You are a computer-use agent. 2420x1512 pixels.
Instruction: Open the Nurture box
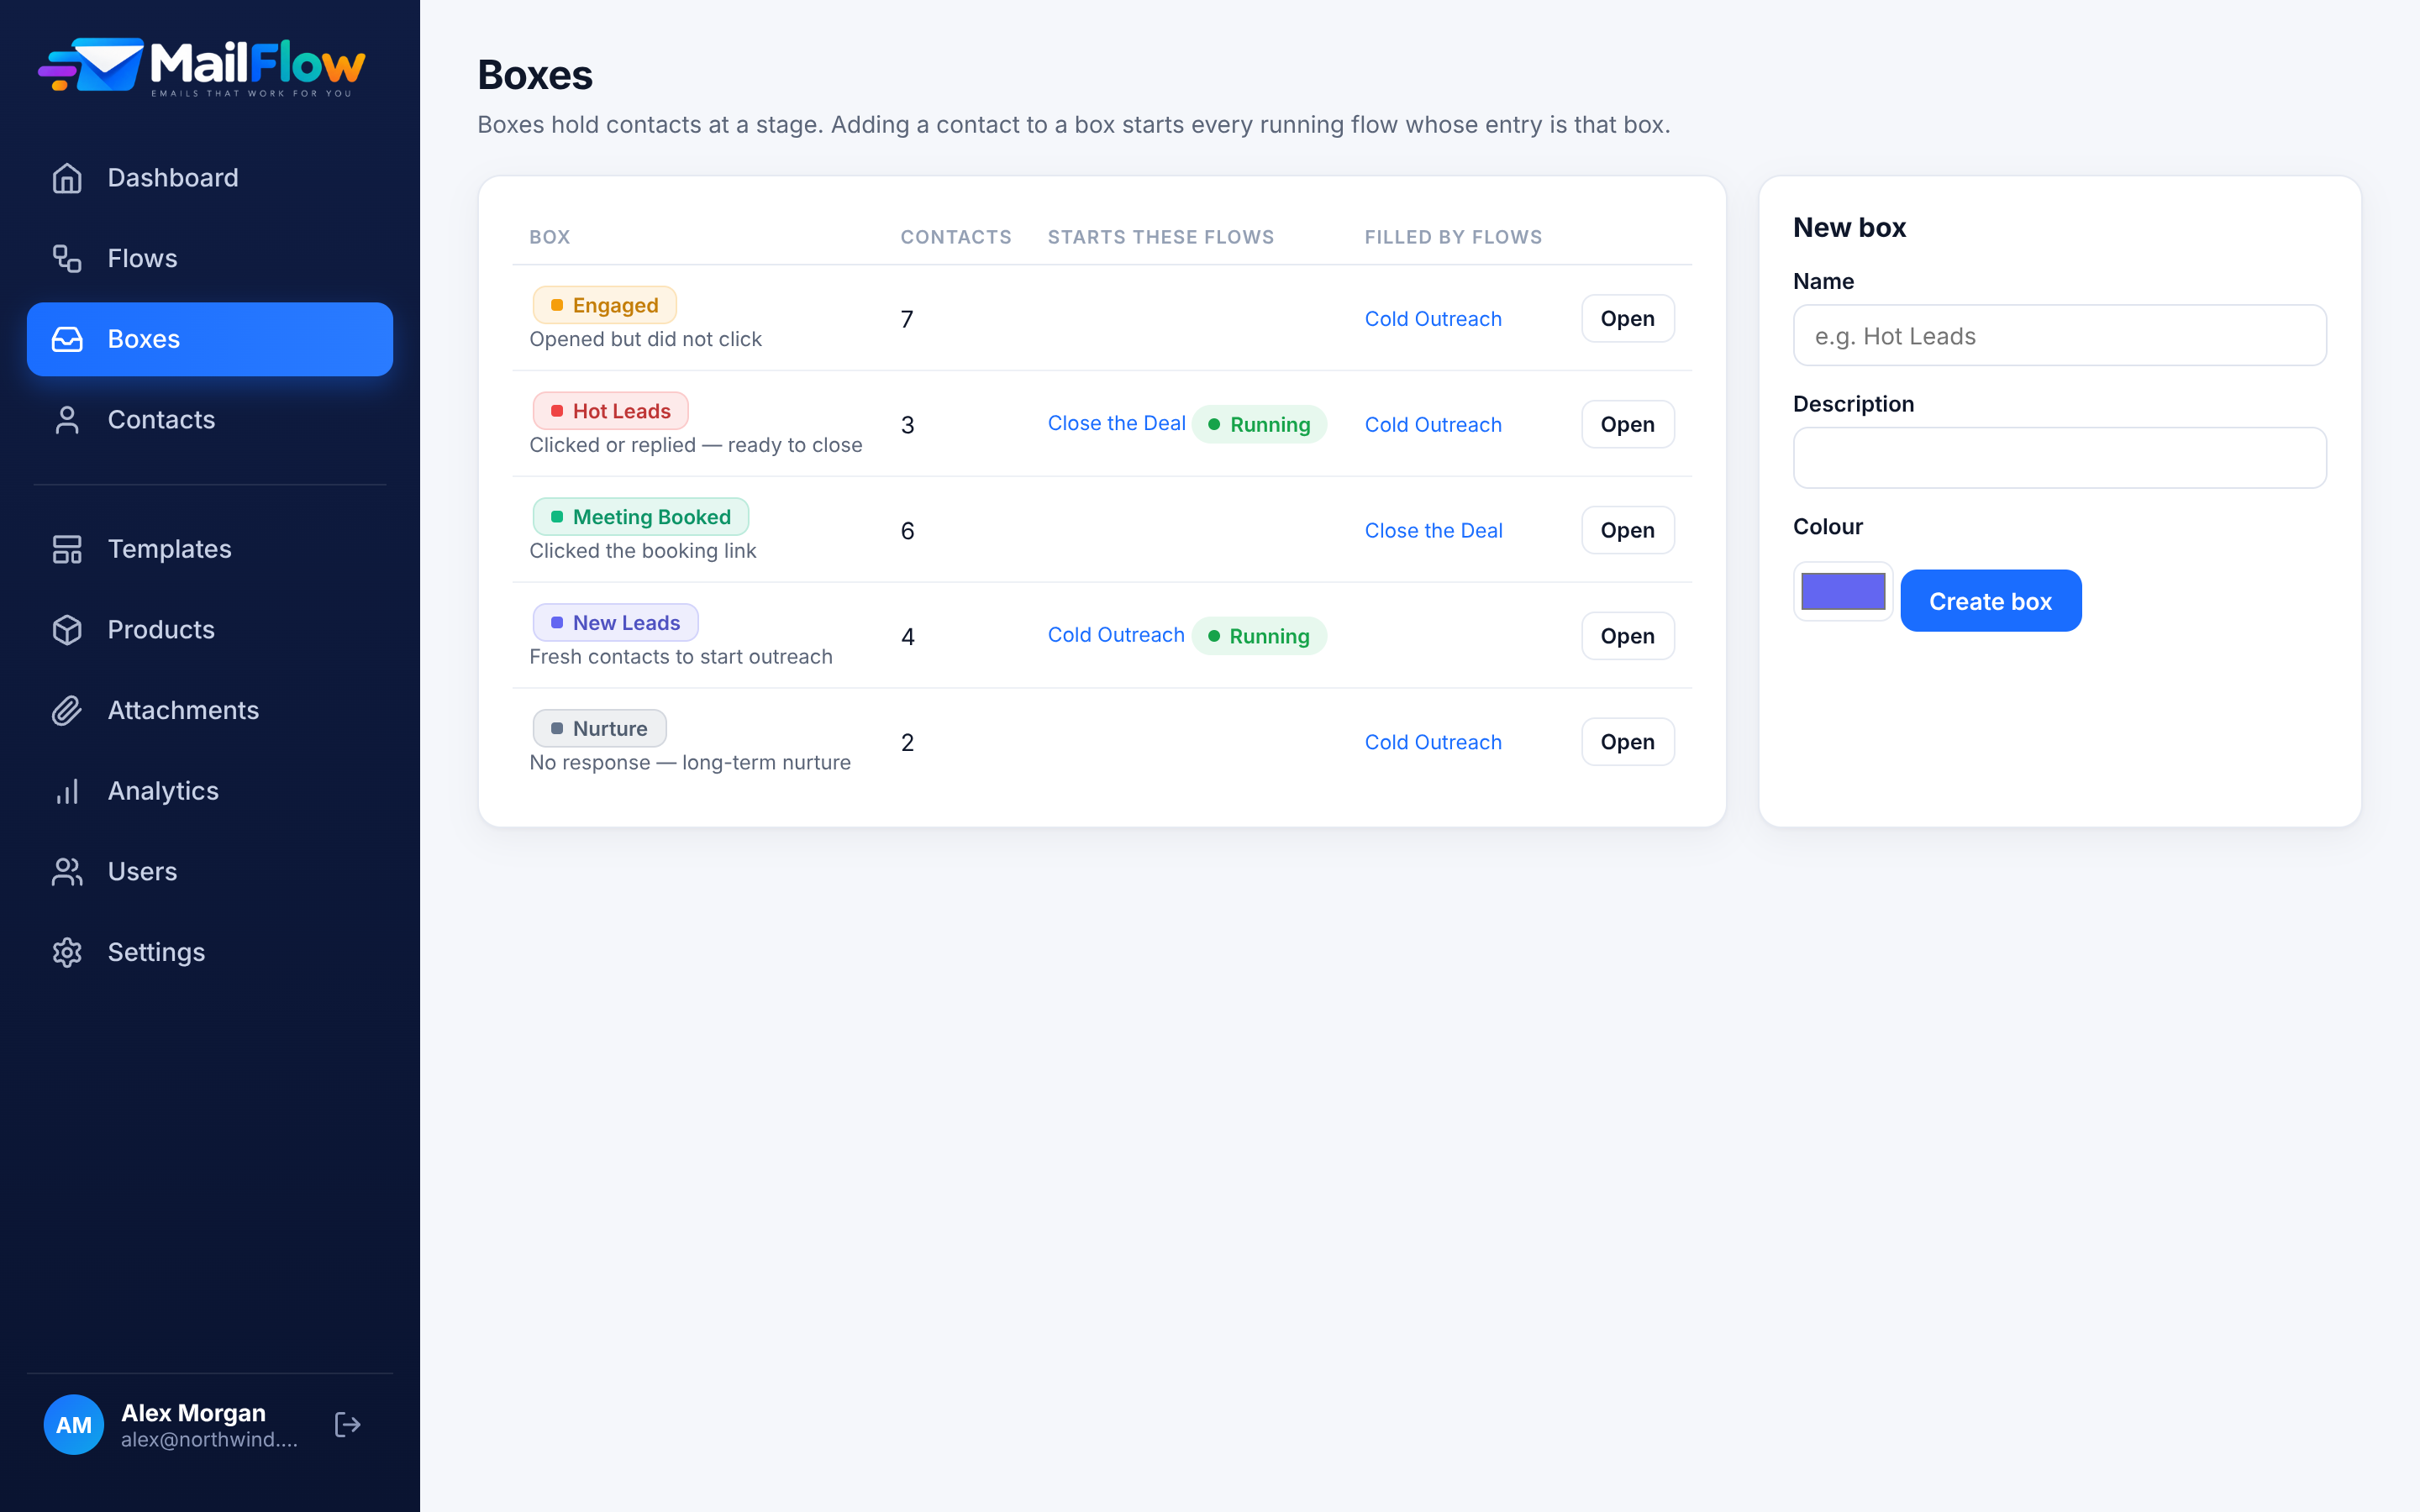coord(1627,742)
